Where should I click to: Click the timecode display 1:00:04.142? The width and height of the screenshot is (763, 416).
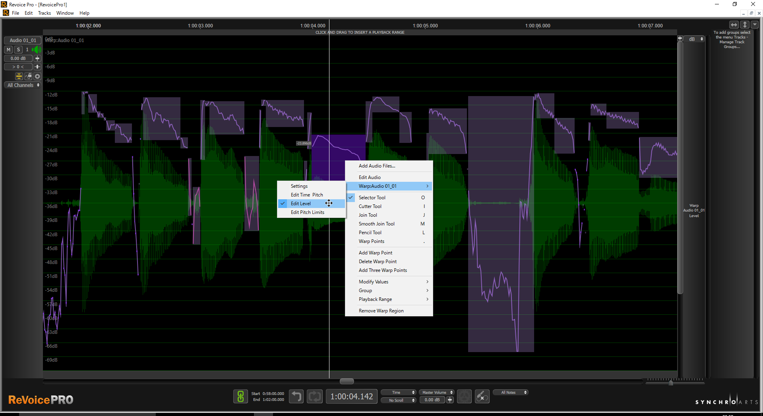[x=352, y=396]
